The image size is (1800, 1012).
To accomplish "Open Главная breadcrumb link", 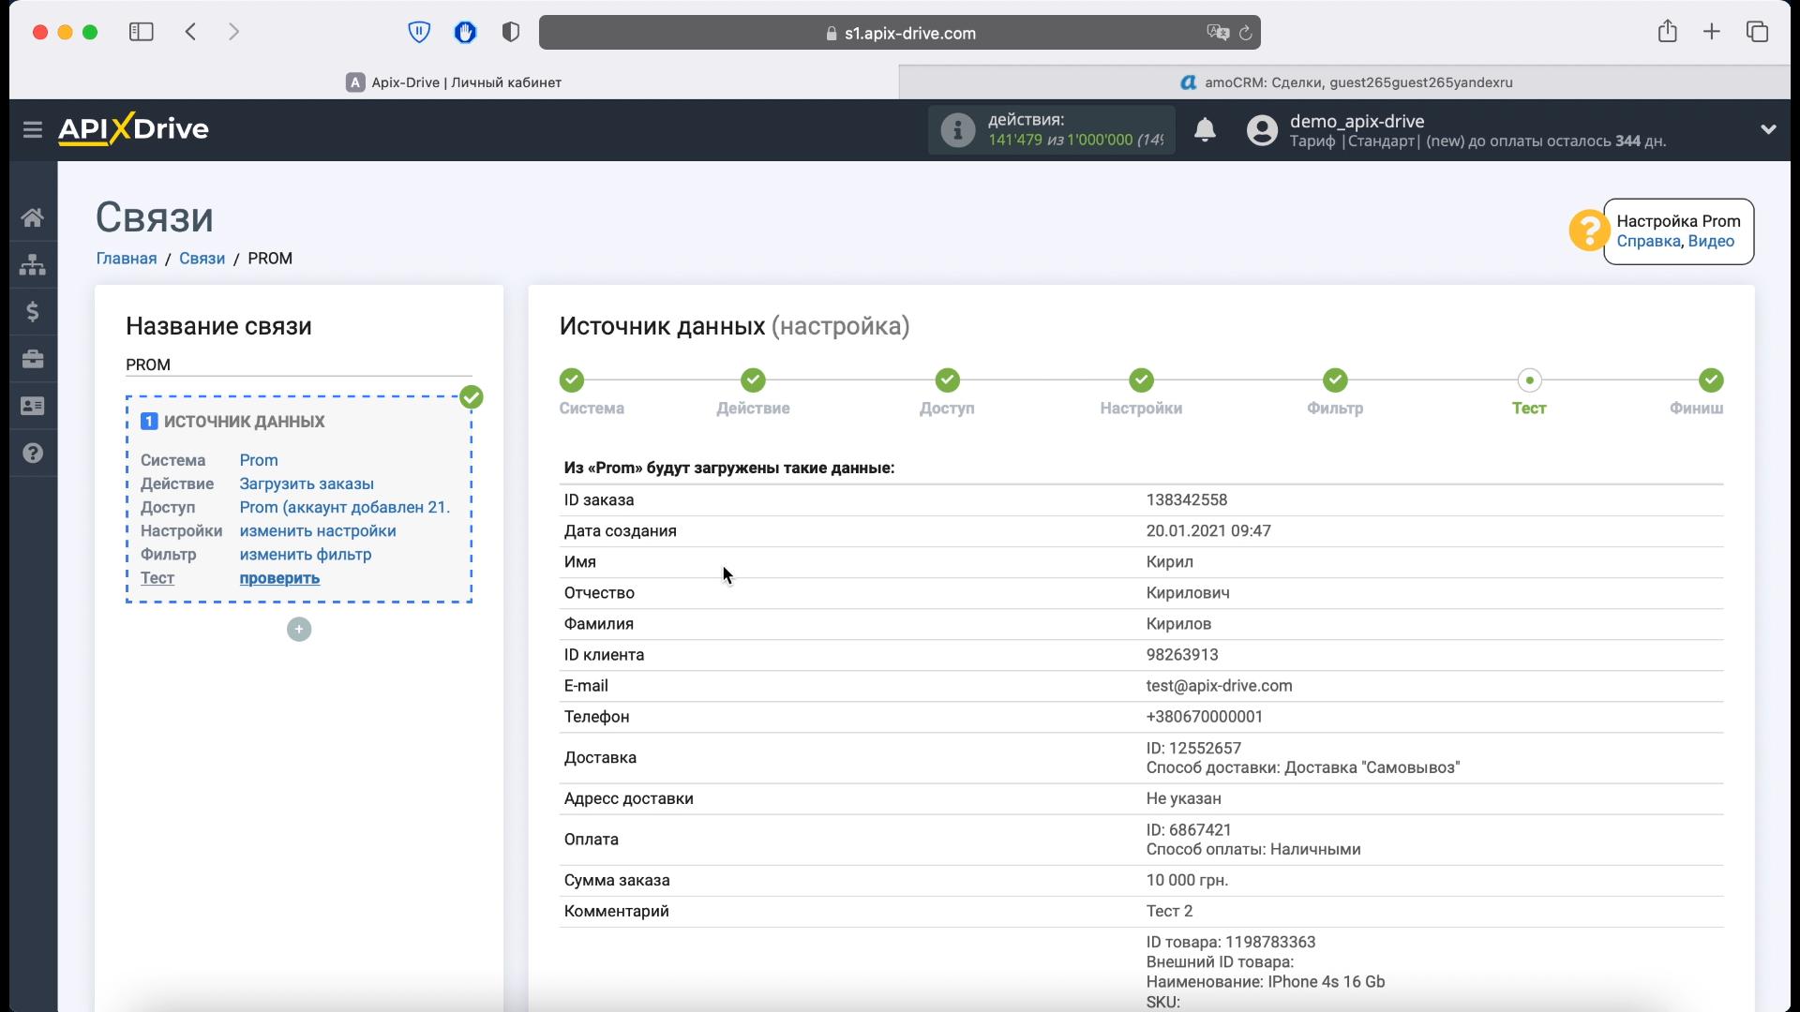I will (x=127, y=259).
